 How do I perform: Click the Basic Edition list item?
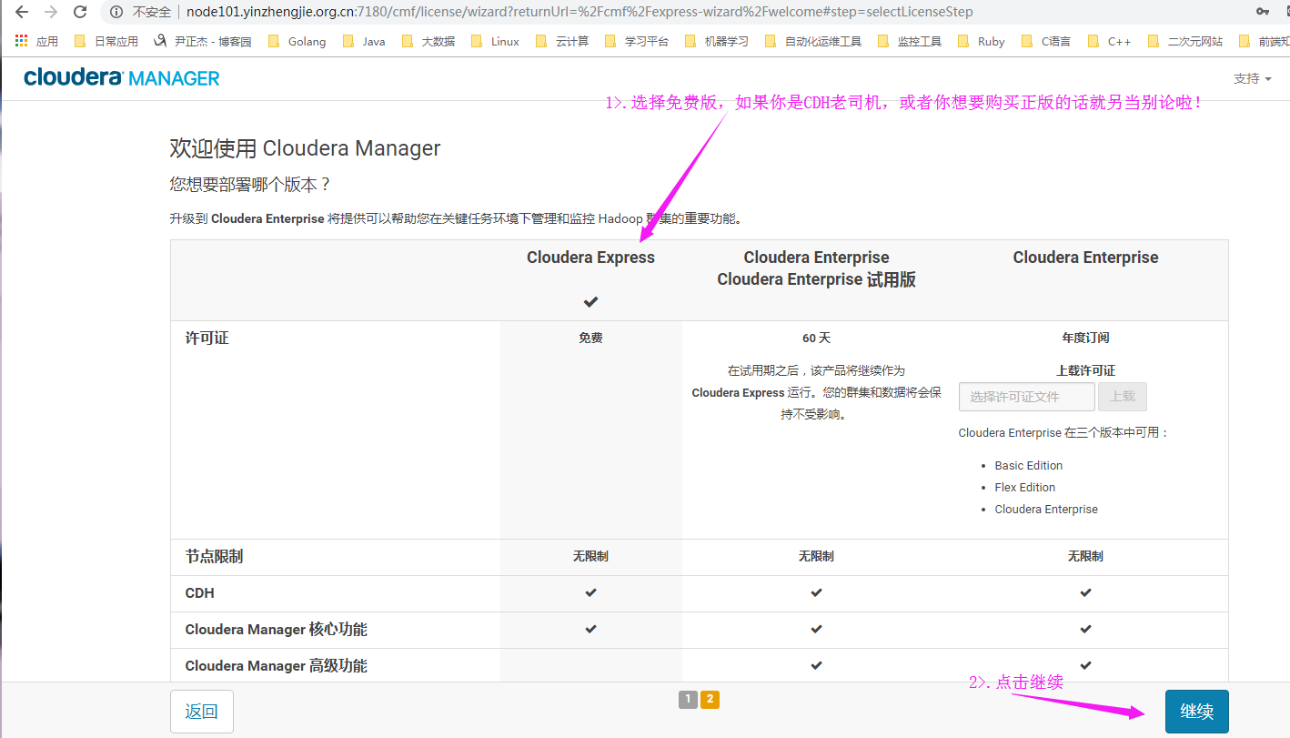(x=1029, y=465)
